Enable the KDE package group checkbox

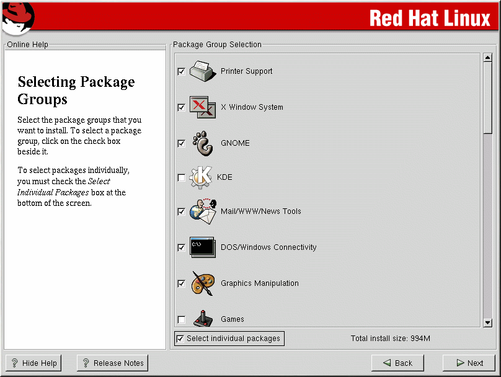181,178
